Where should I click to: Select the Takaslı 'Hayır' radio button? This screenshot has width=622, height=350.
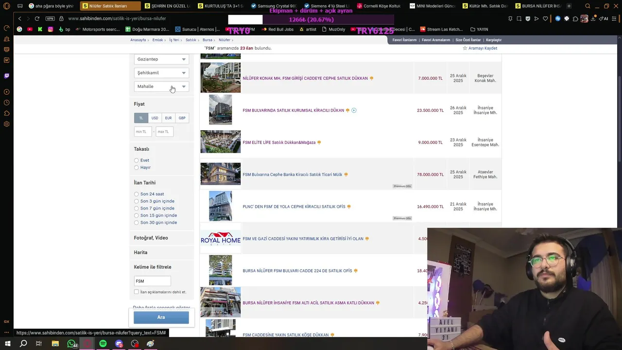(x=137, y=167)
